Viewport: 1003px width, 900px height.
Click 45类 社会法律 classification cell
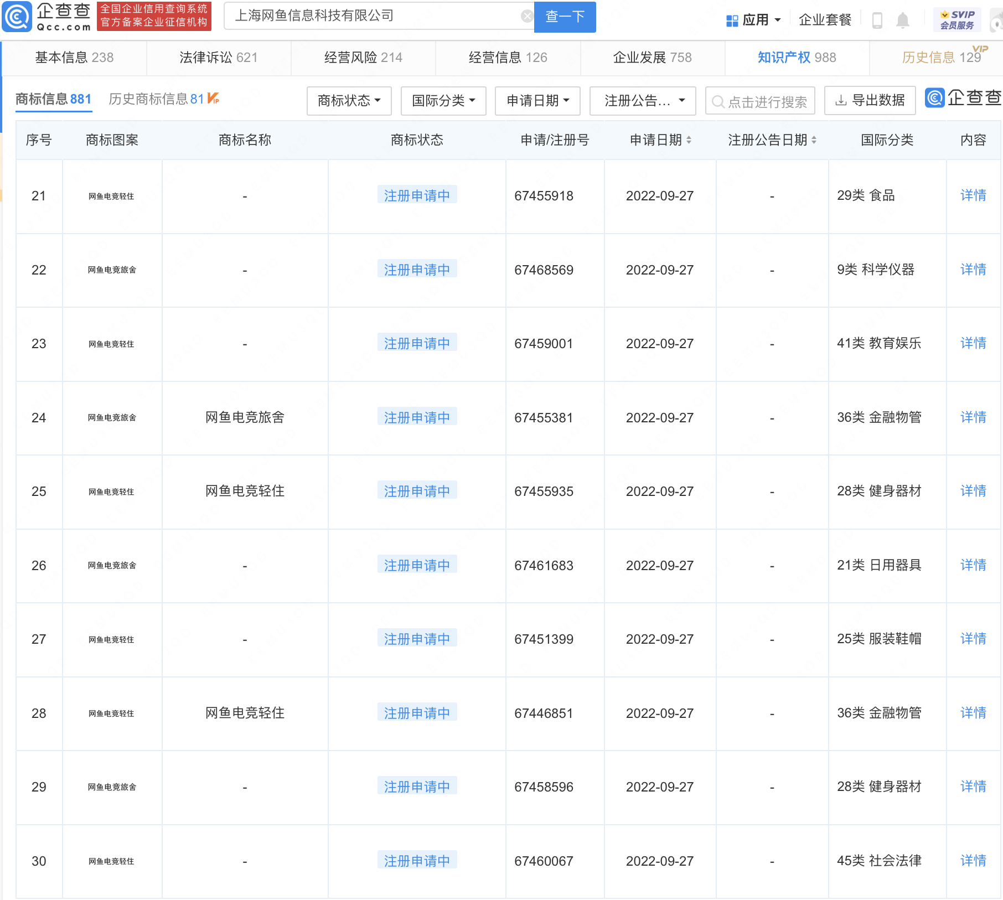[x=879, y=861]
